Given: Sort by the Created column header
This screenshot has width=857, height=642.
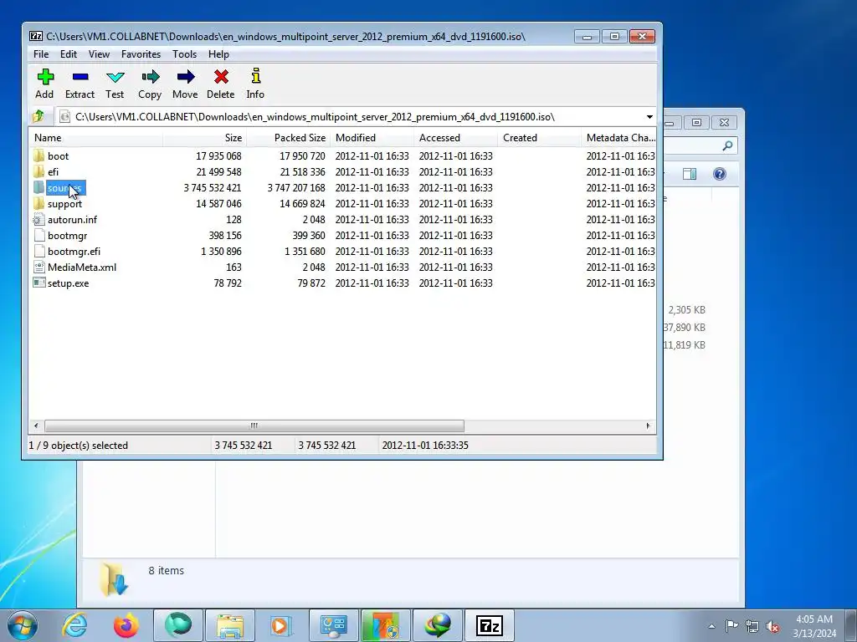Looking at the screenshot, I should click(x=540, y=138).
